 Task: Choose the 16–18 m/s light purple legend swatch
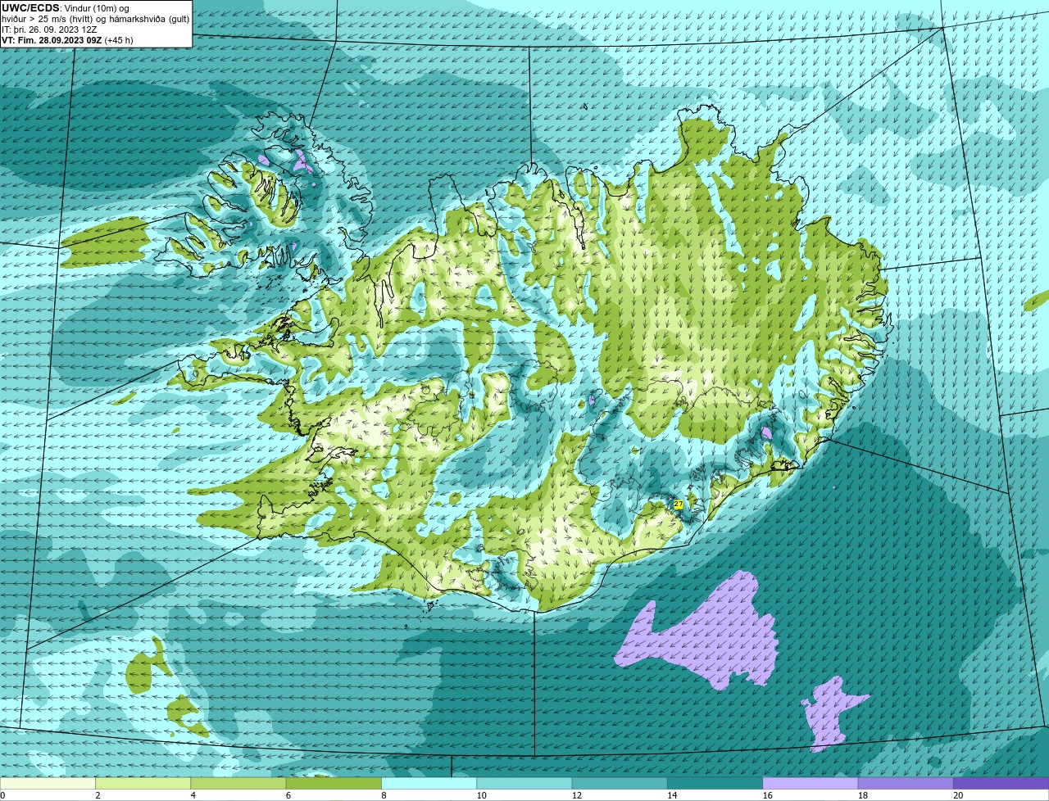811,783
